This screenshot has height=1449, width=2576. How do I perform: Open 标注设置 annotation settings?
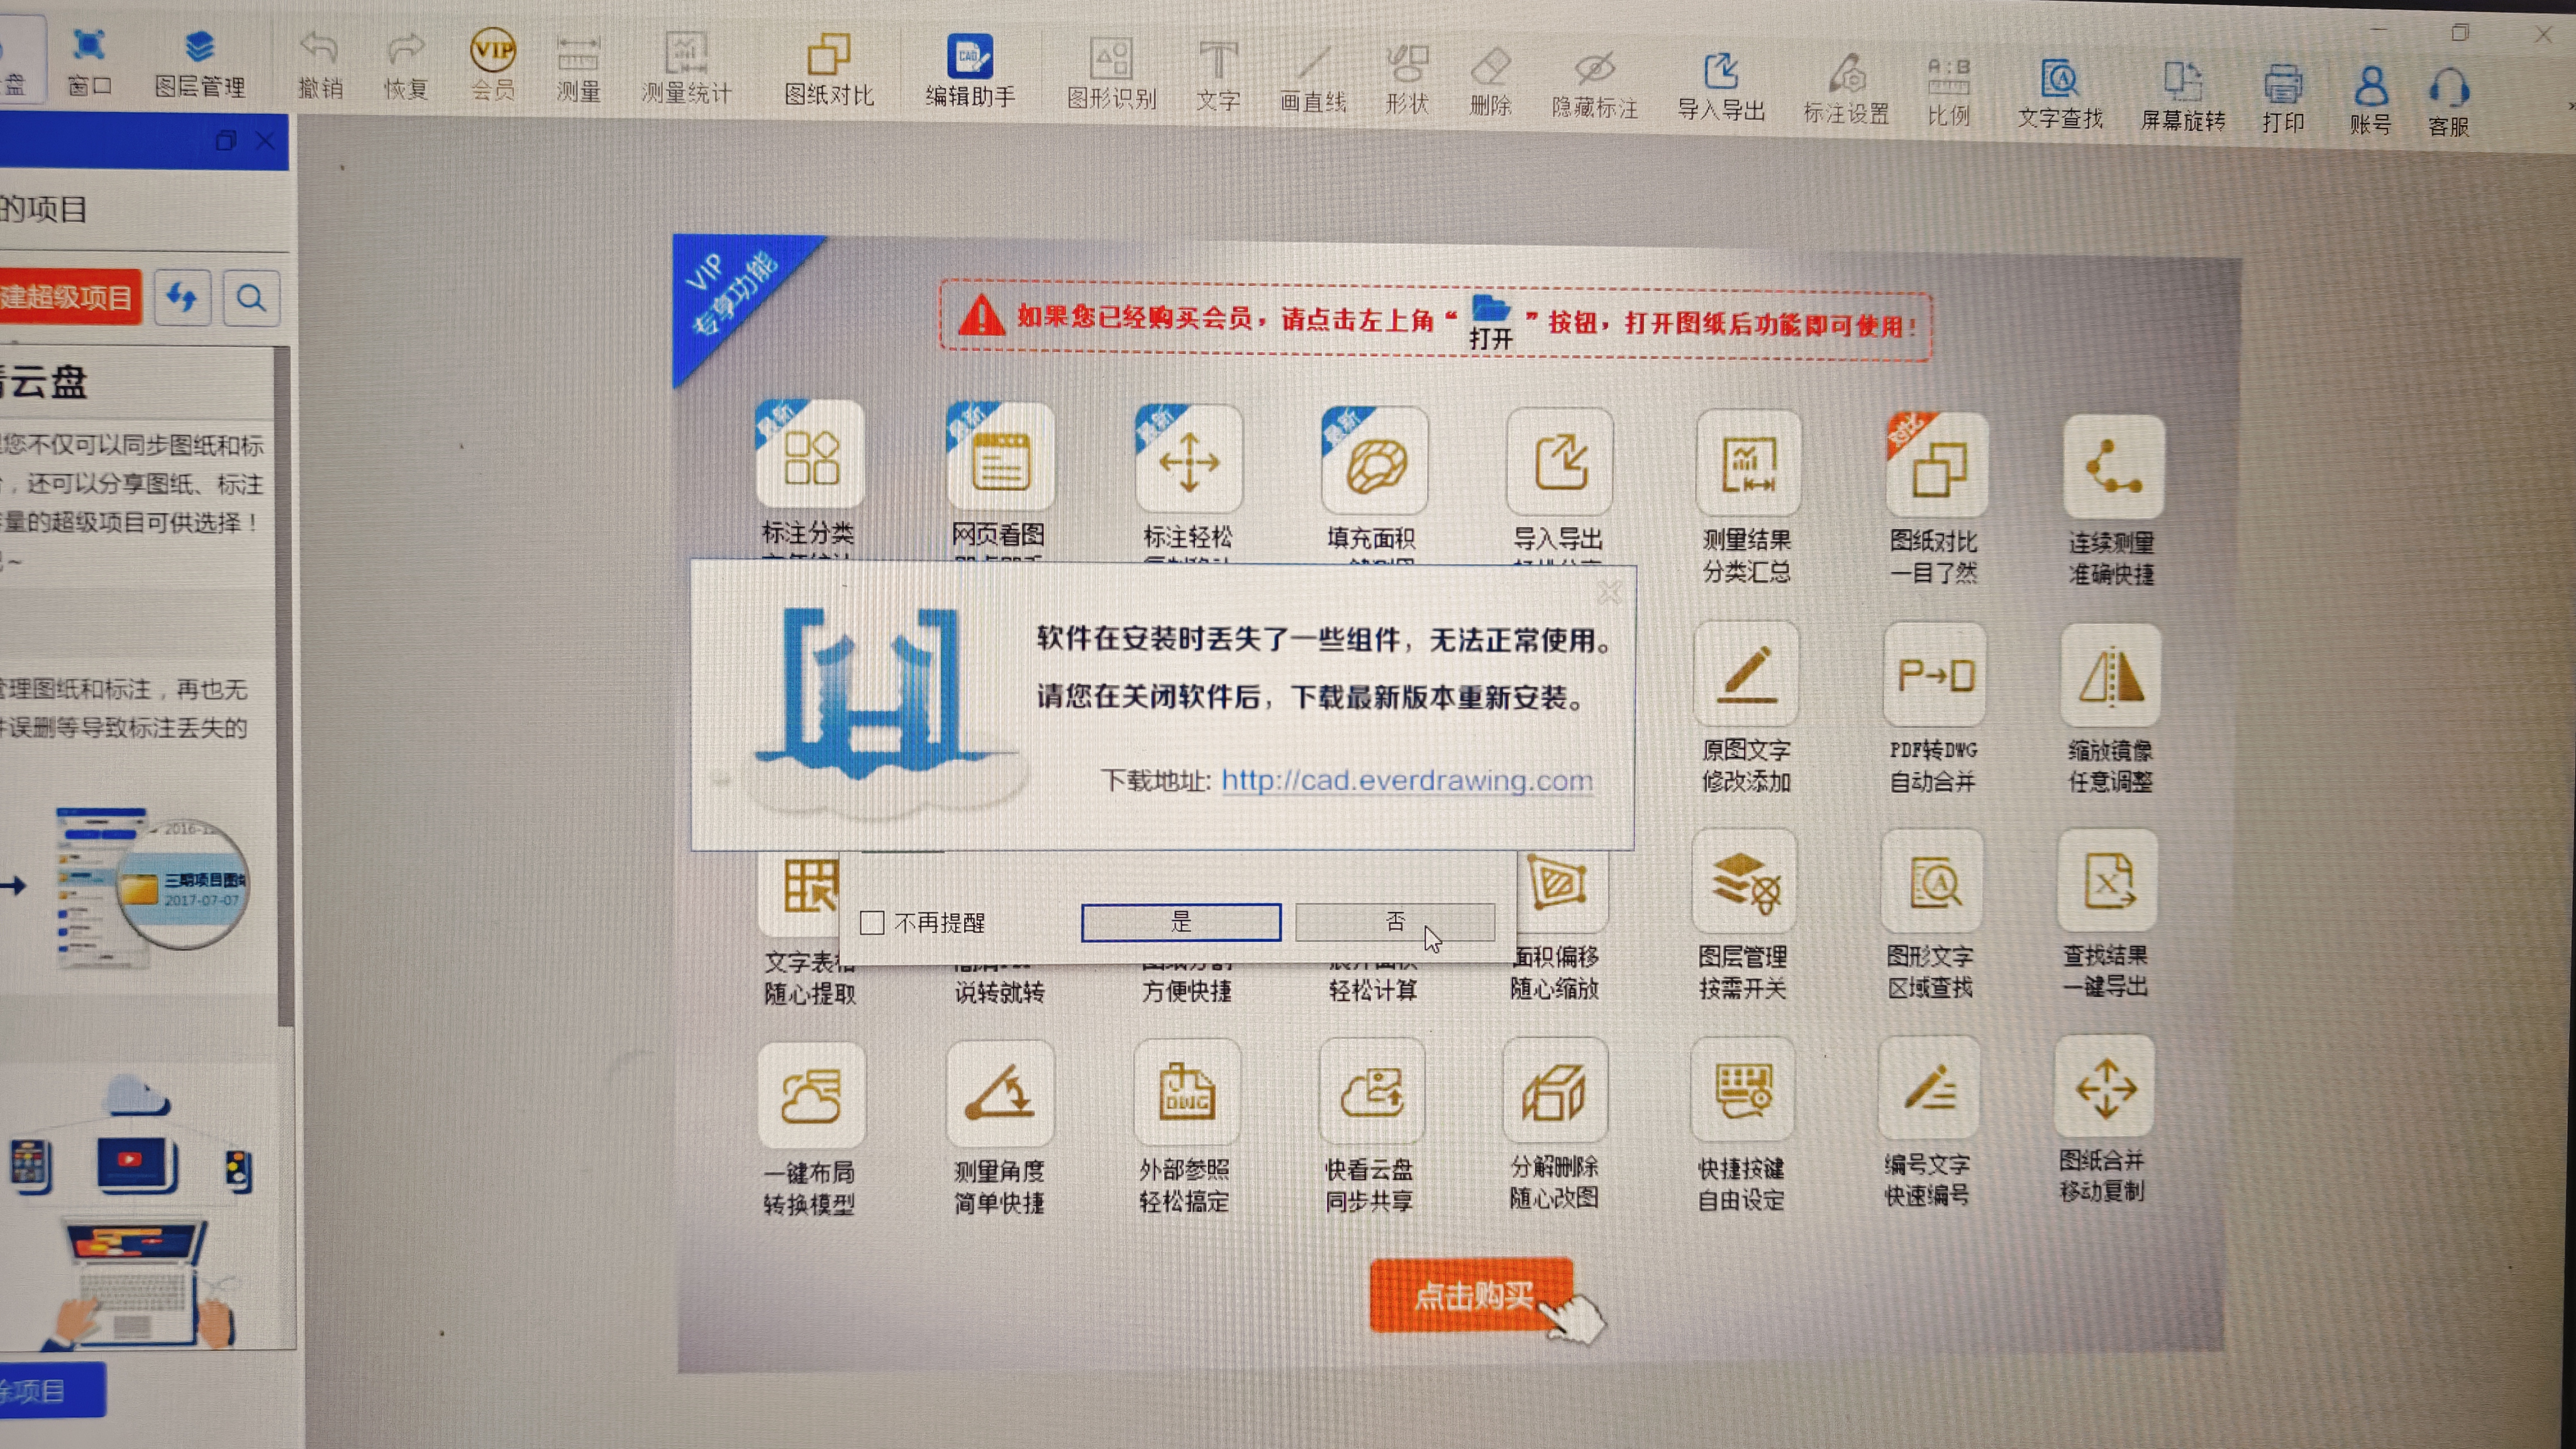(x=1846, y=89)
